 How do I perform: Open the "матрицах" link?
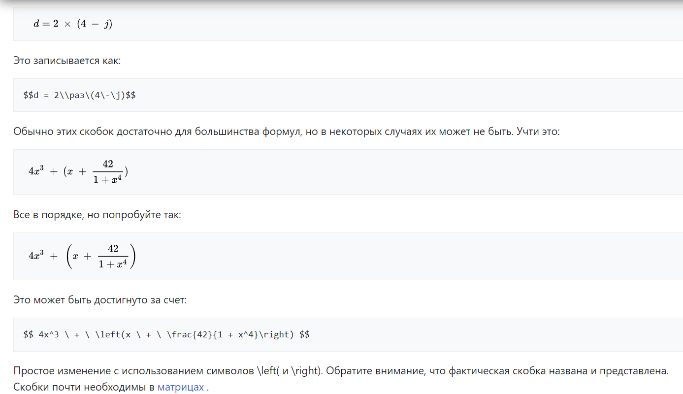point(180,387)
